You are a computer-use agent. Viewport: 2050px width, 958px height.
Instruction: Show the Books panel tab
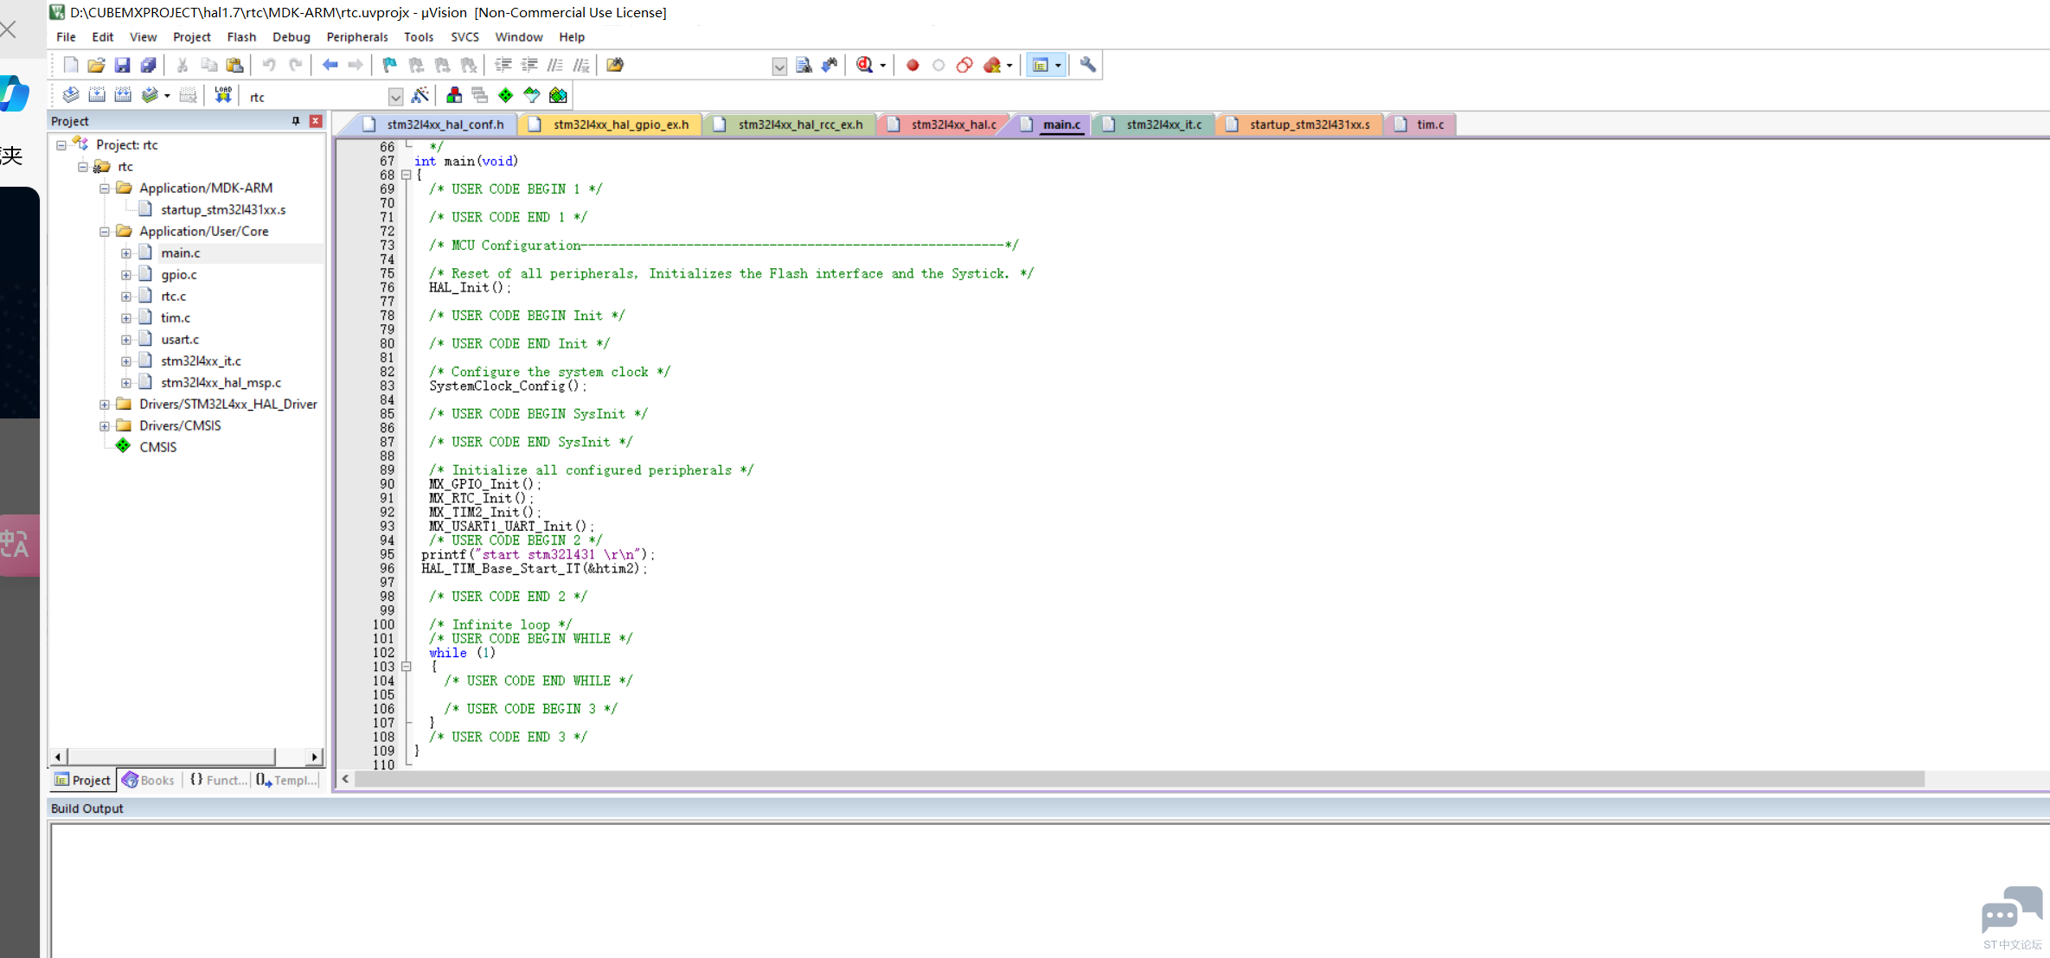149,780
